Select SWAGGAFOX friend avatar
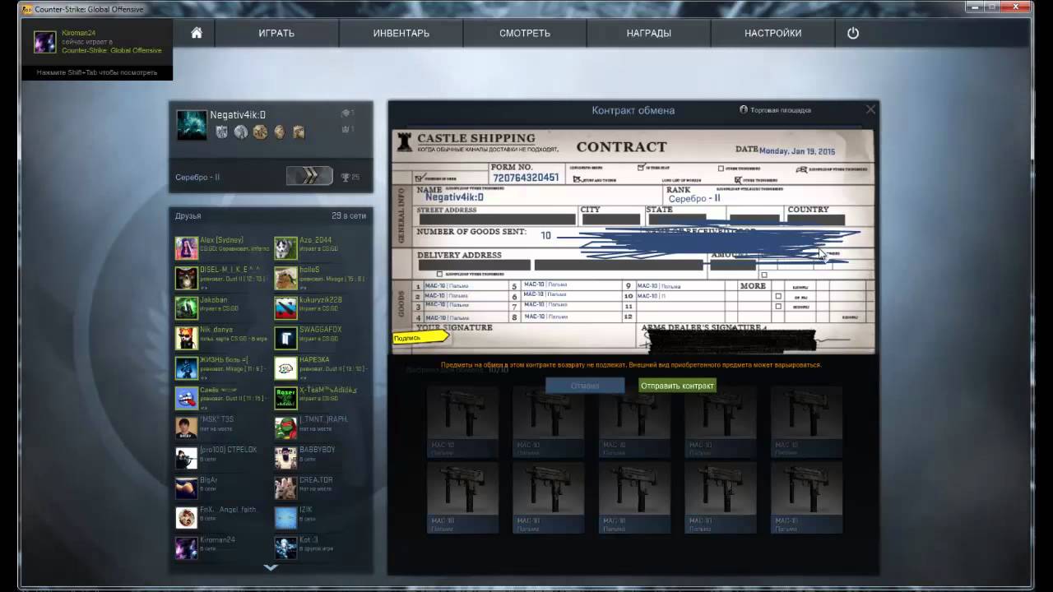 click(x=285, y=338)
